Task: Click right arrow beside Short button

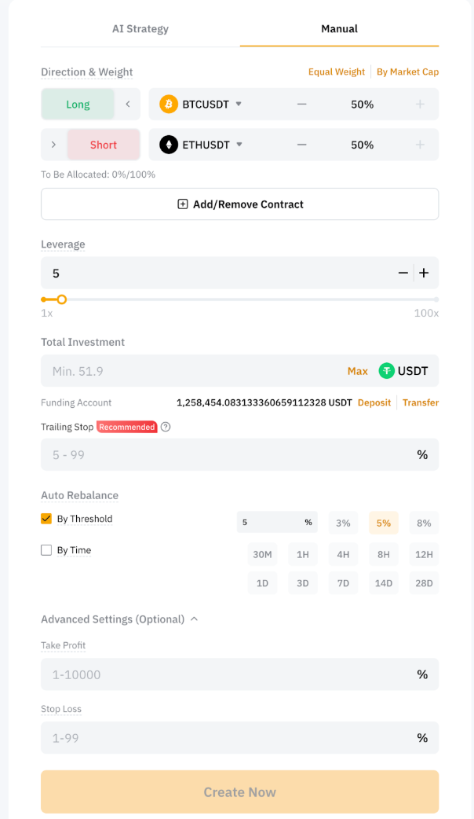Action: coord(53,145)
